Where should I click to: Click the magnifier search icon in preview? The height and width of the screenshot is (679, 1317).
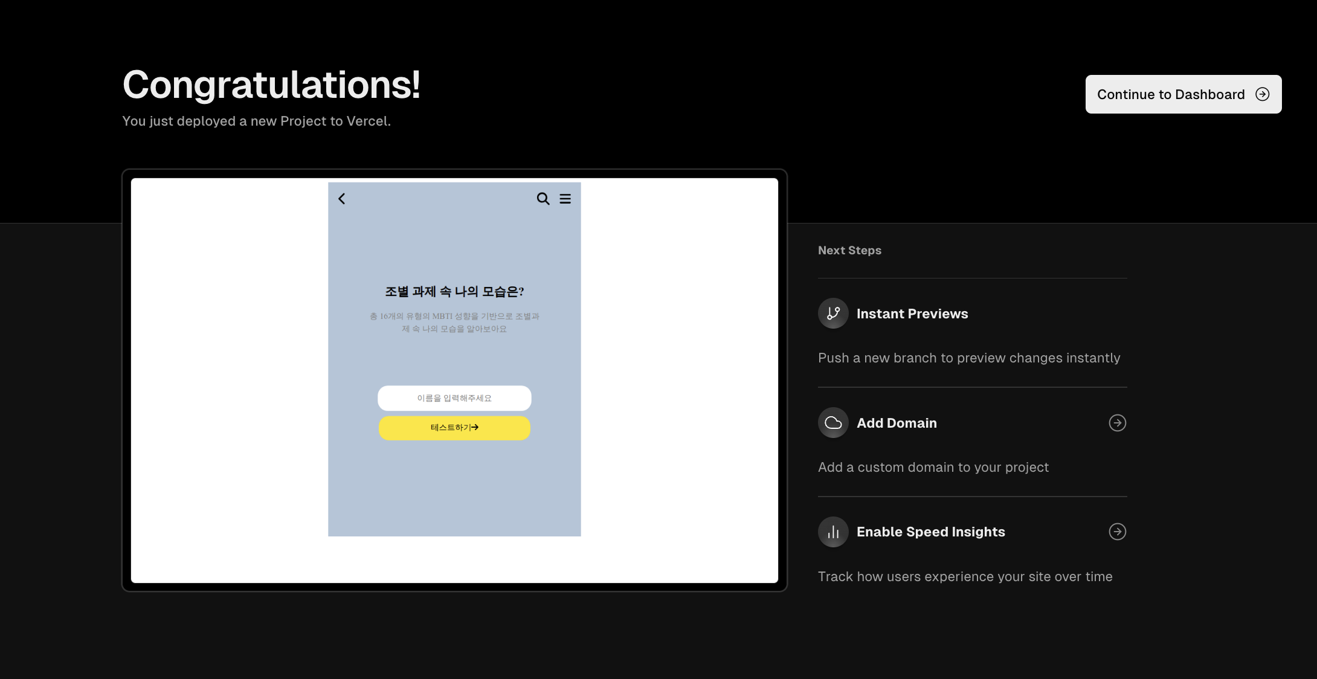tap(543, 199)
